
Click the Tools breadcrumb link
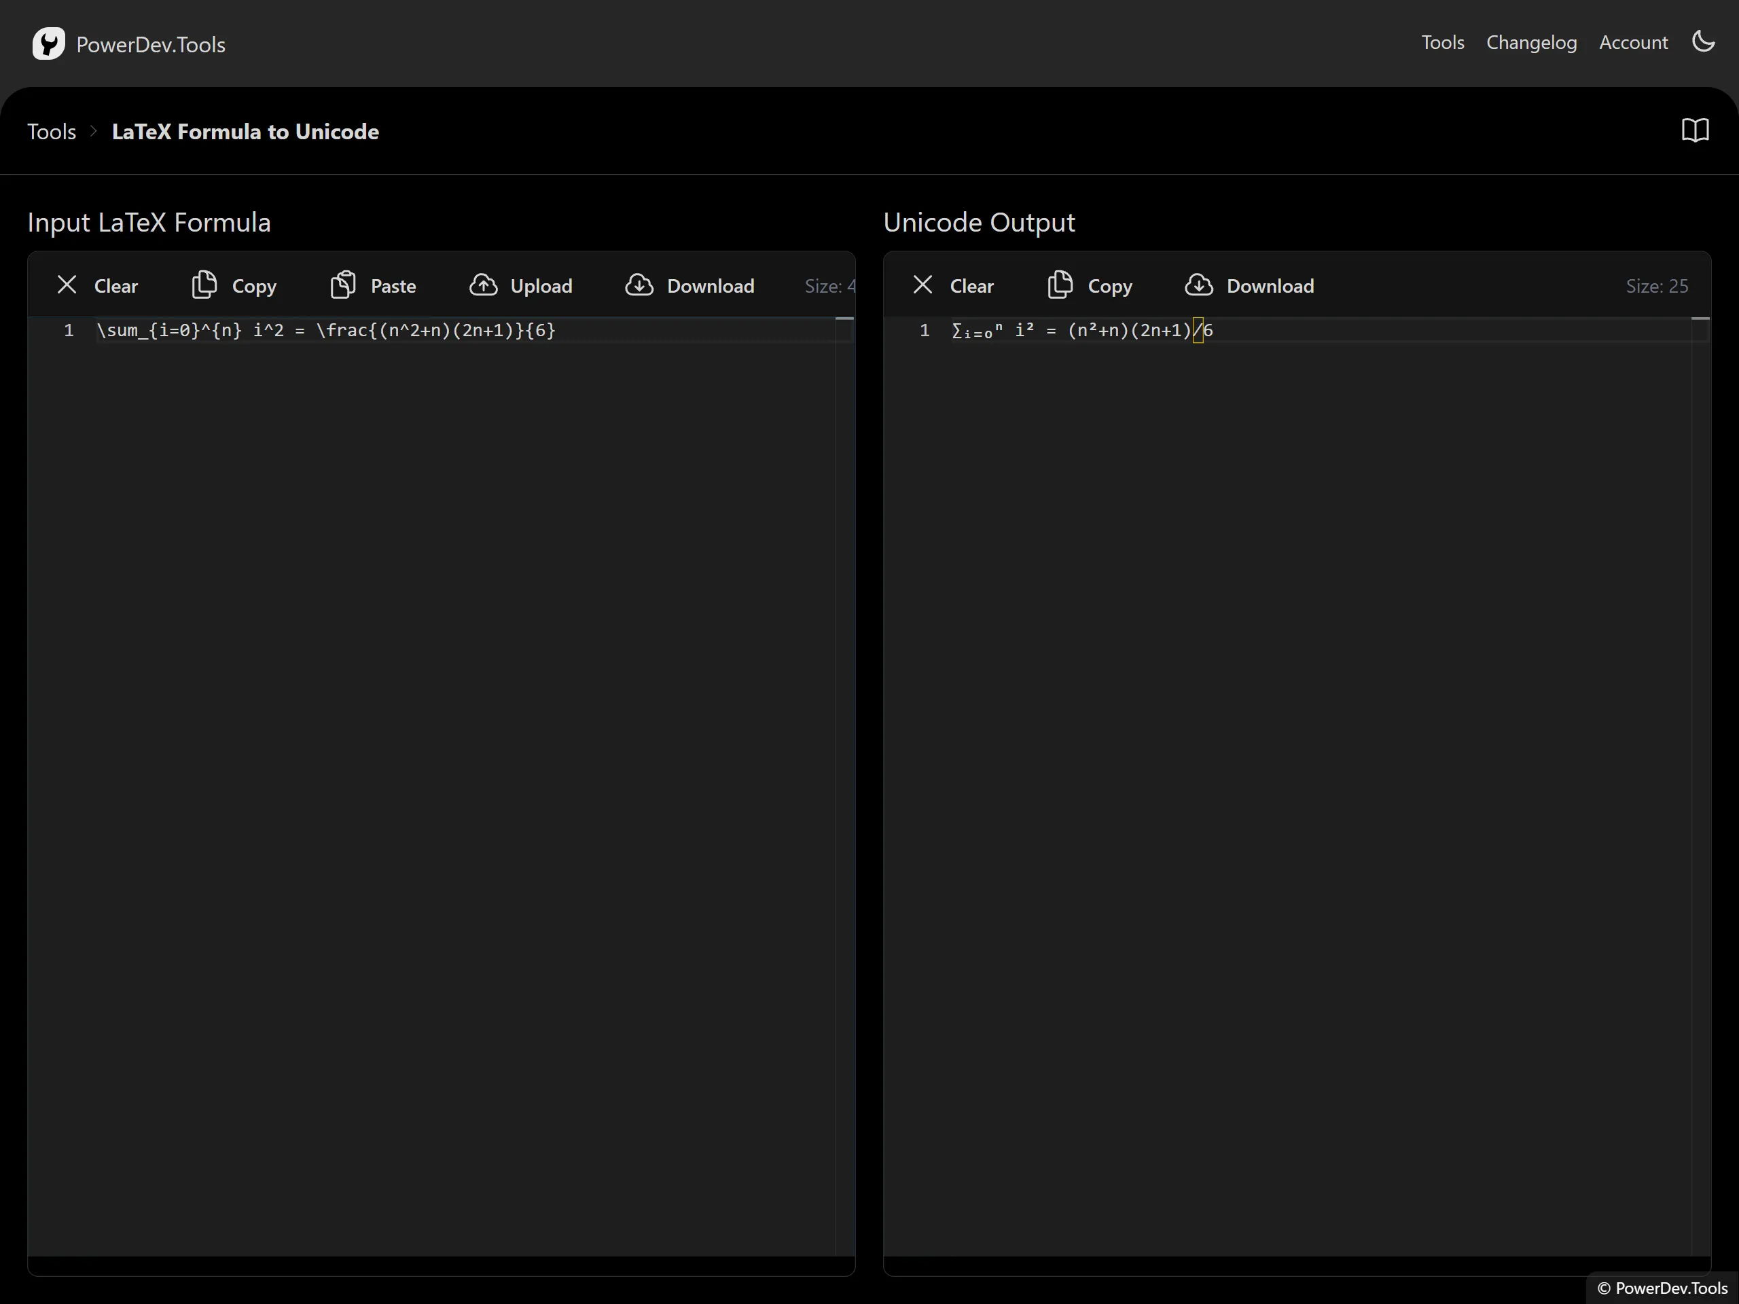[x=52, y=131]
